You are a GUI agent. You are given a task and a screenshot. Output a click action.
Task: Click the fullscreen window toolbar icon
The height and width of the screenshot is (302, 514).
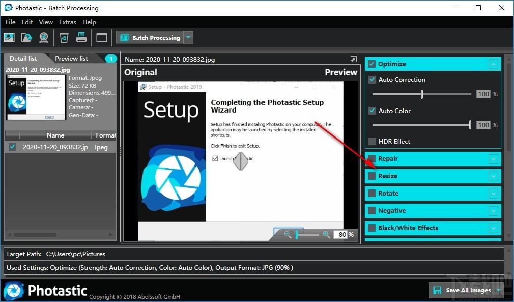point(102,37)
